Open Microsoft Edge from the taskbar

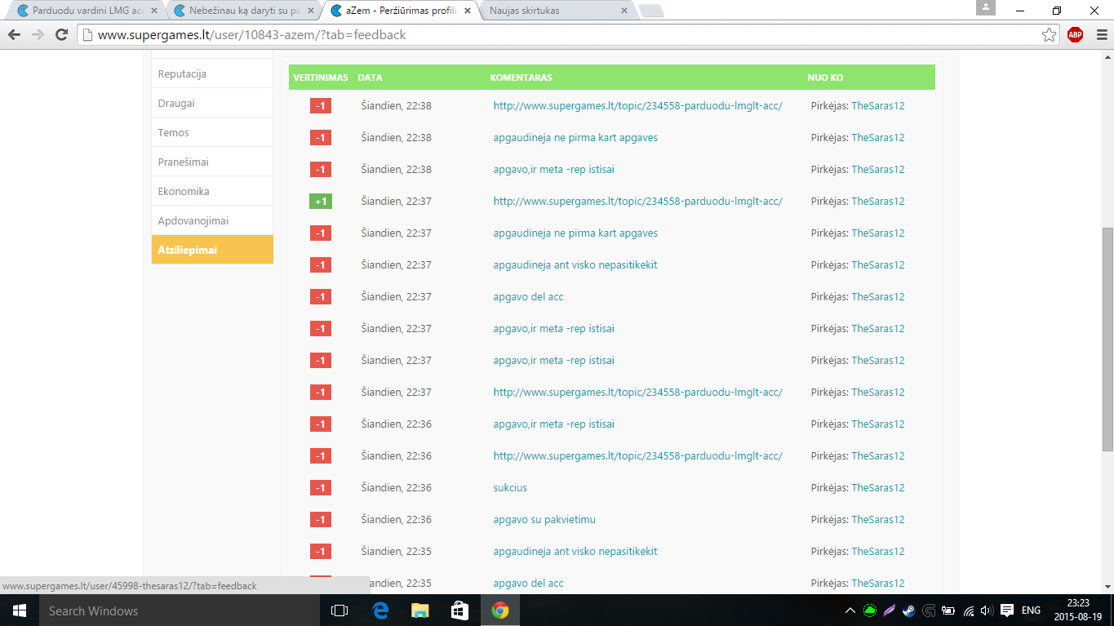click(379, 610)
